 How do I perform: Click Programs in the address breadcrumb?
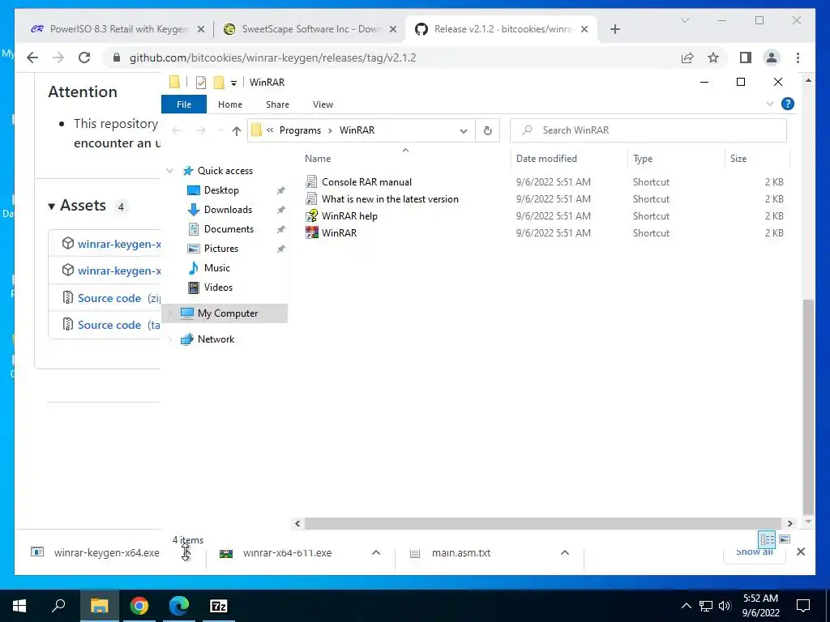[x=300, y=130]
